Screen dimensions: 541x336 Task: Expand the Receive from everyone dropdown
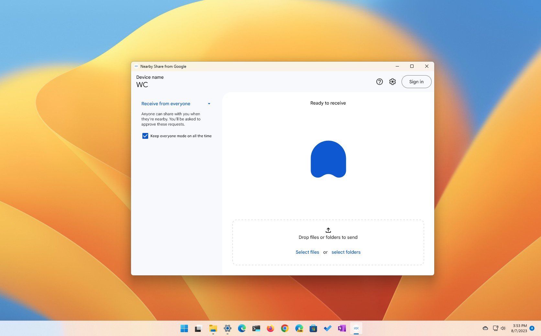pyautogui.click(x=166, y=104)
